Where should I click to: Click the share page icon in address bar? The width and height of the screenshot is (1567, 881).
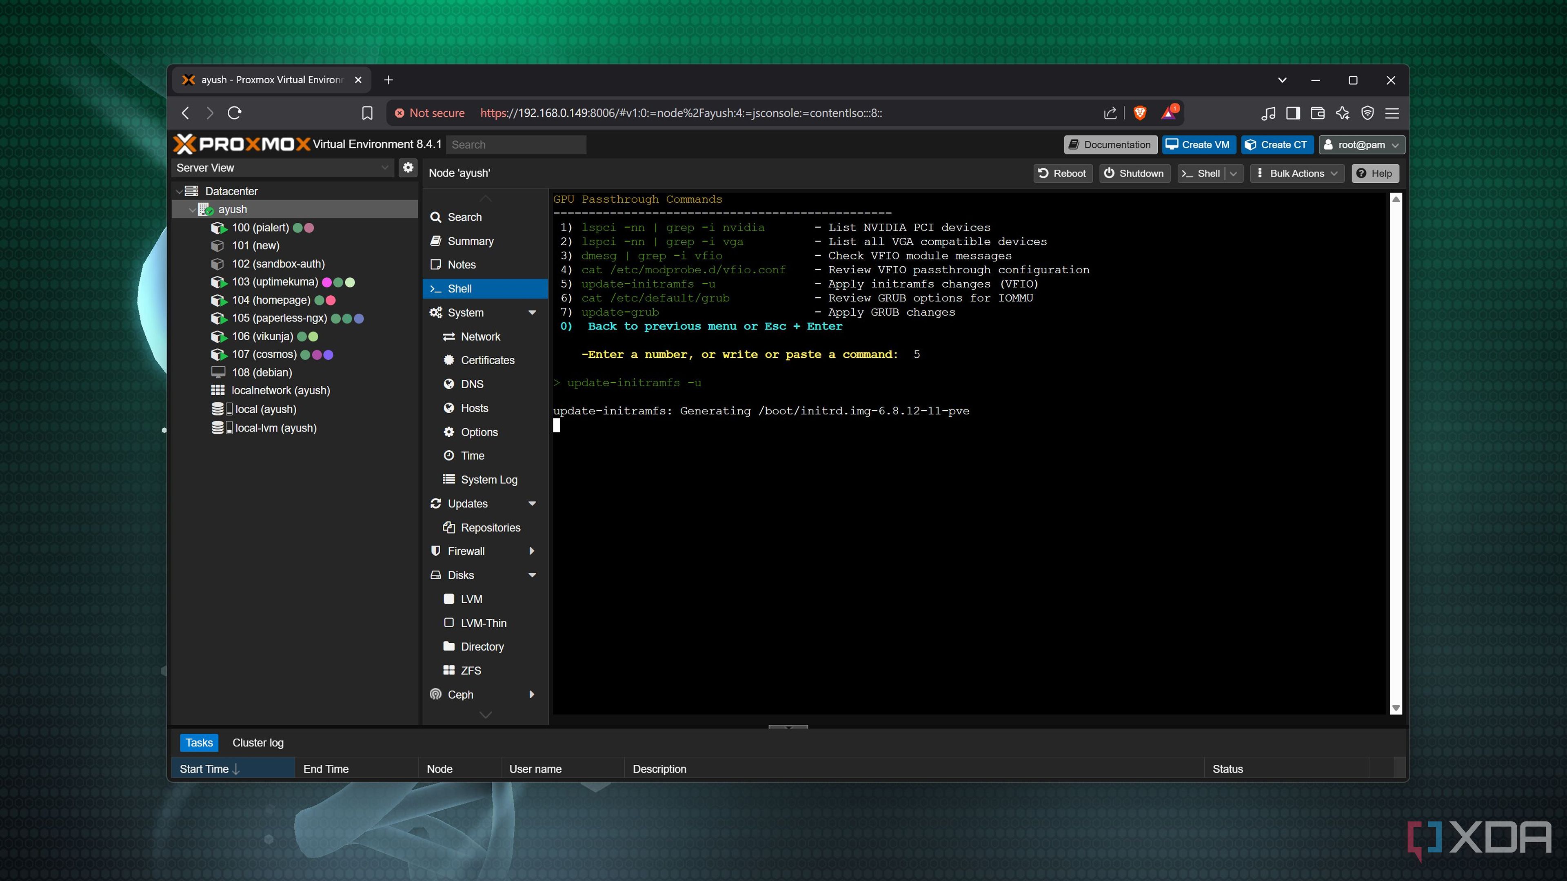pyautogui.click(x=1110, y=113)
